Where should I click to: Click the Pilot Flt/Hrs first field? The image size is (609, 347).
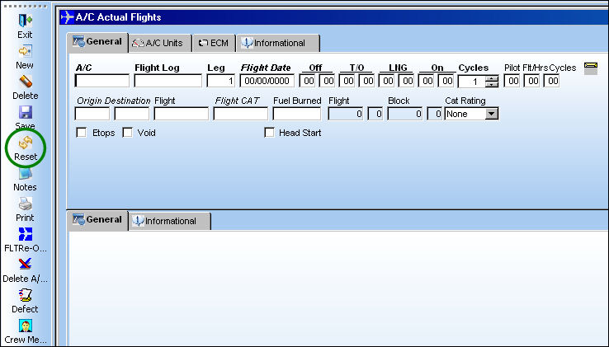coord(513,81)
